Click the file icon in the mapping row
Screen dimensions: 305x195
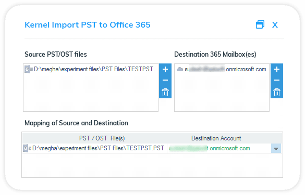(x=26, y=148)
